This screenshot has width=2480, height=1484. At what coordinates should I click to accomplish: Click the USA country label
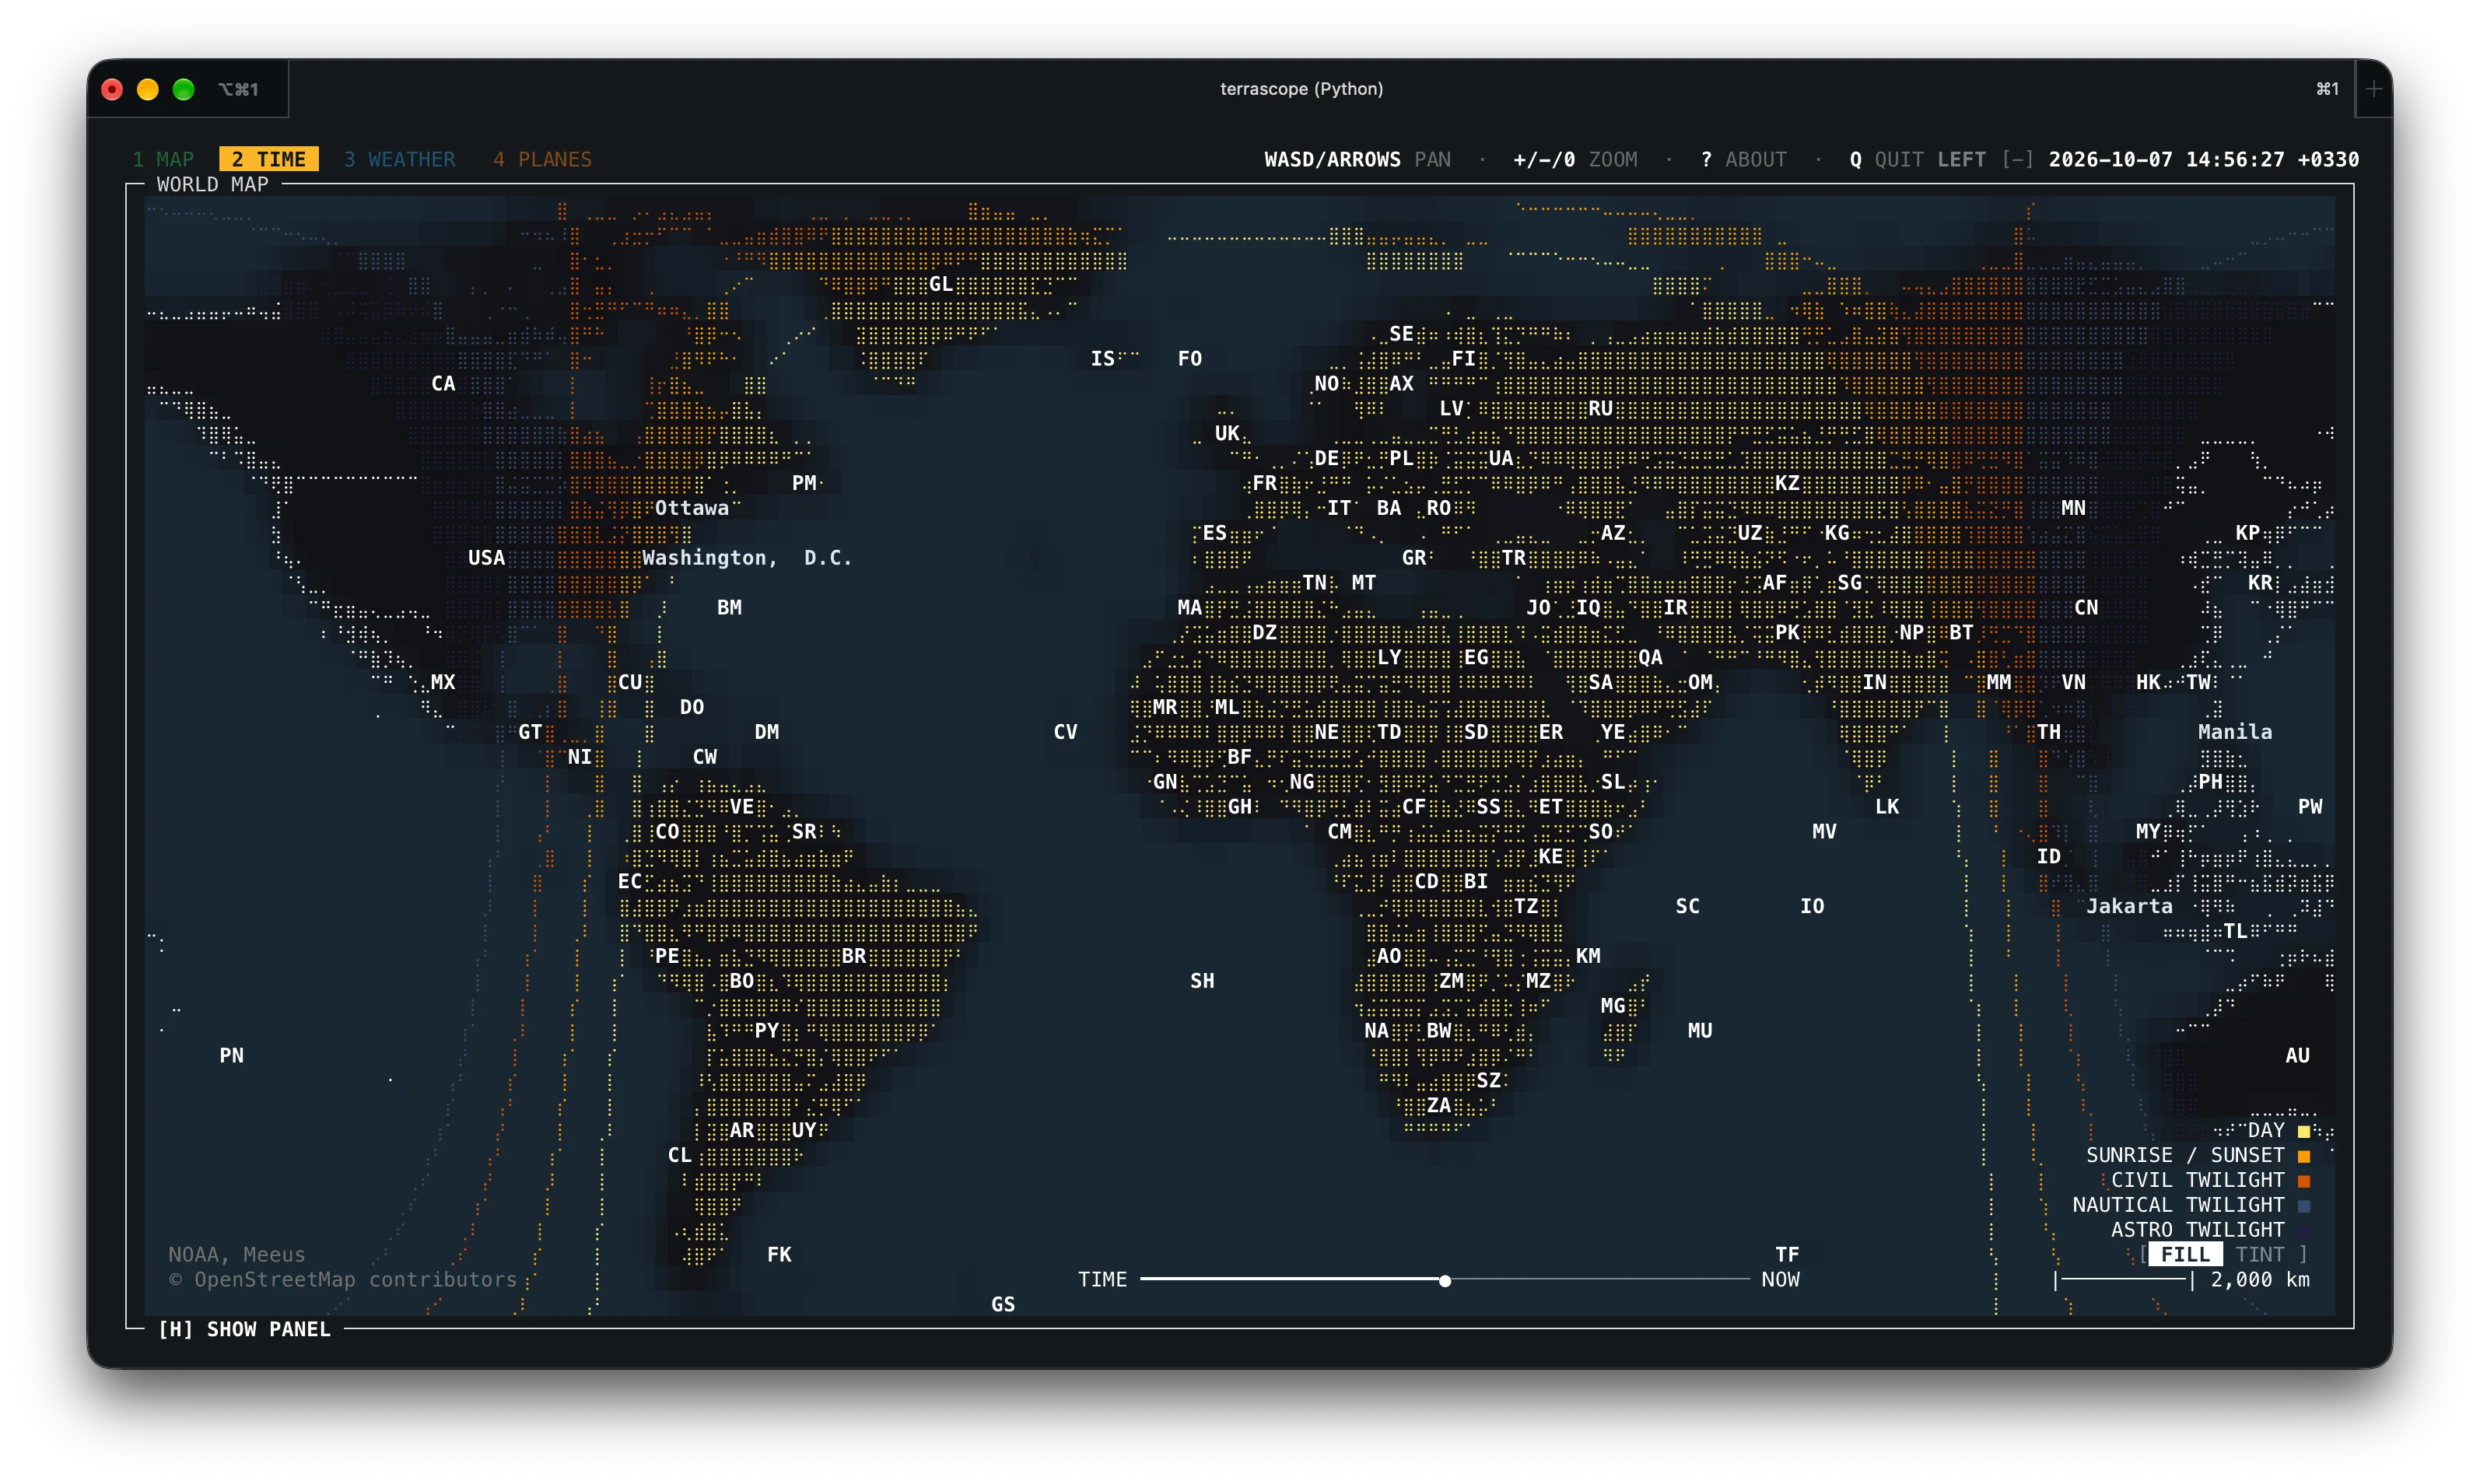coord(486,558)
